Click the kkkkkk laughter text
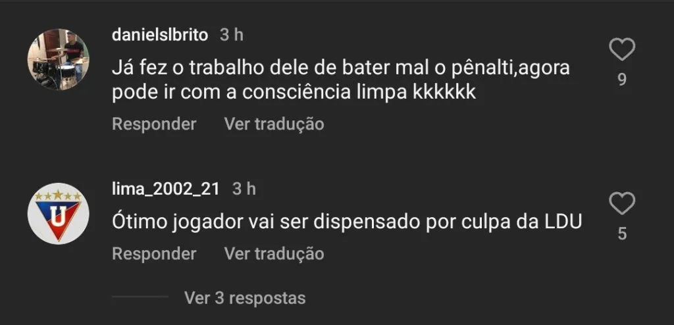674x325 pixels. pos(444,93)
